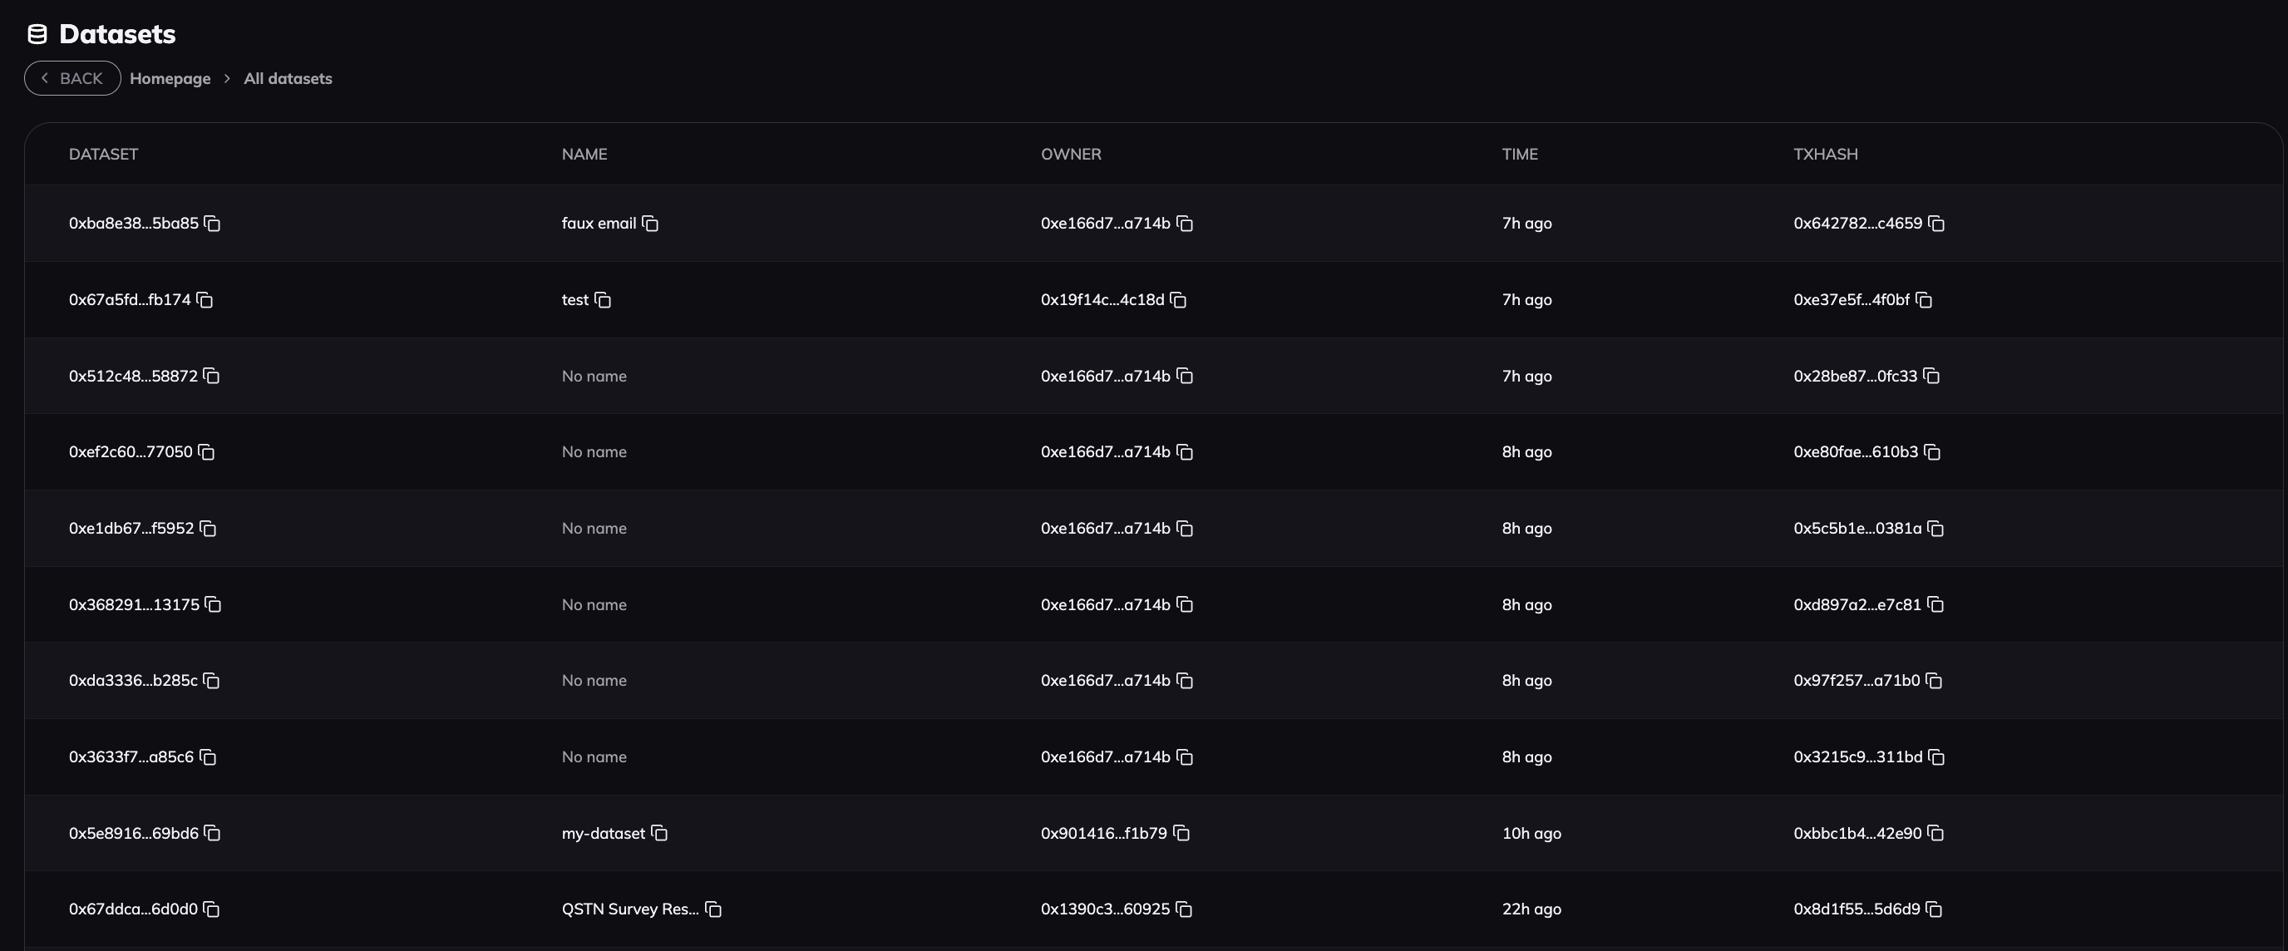Copy txhash 0x642782...c4659
Viewport: 2288px width, 951px height.
pyautogui.click(x=1936, y=224)
